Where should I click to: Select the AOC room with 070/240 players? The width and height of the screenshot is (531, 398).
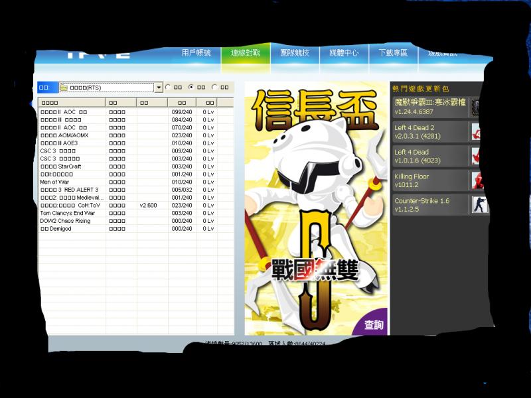pyautogui.click(x=136, y=127)
